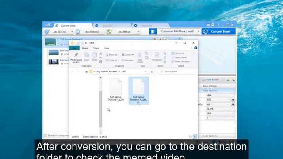Switch to large icons view in status bar
This screenshot has width=283, height=159.
[195, 137]
